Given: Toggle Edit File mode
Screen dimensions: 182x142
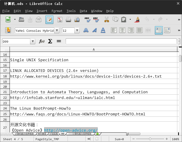Looking at the screenshot, I should click(49, 20).
